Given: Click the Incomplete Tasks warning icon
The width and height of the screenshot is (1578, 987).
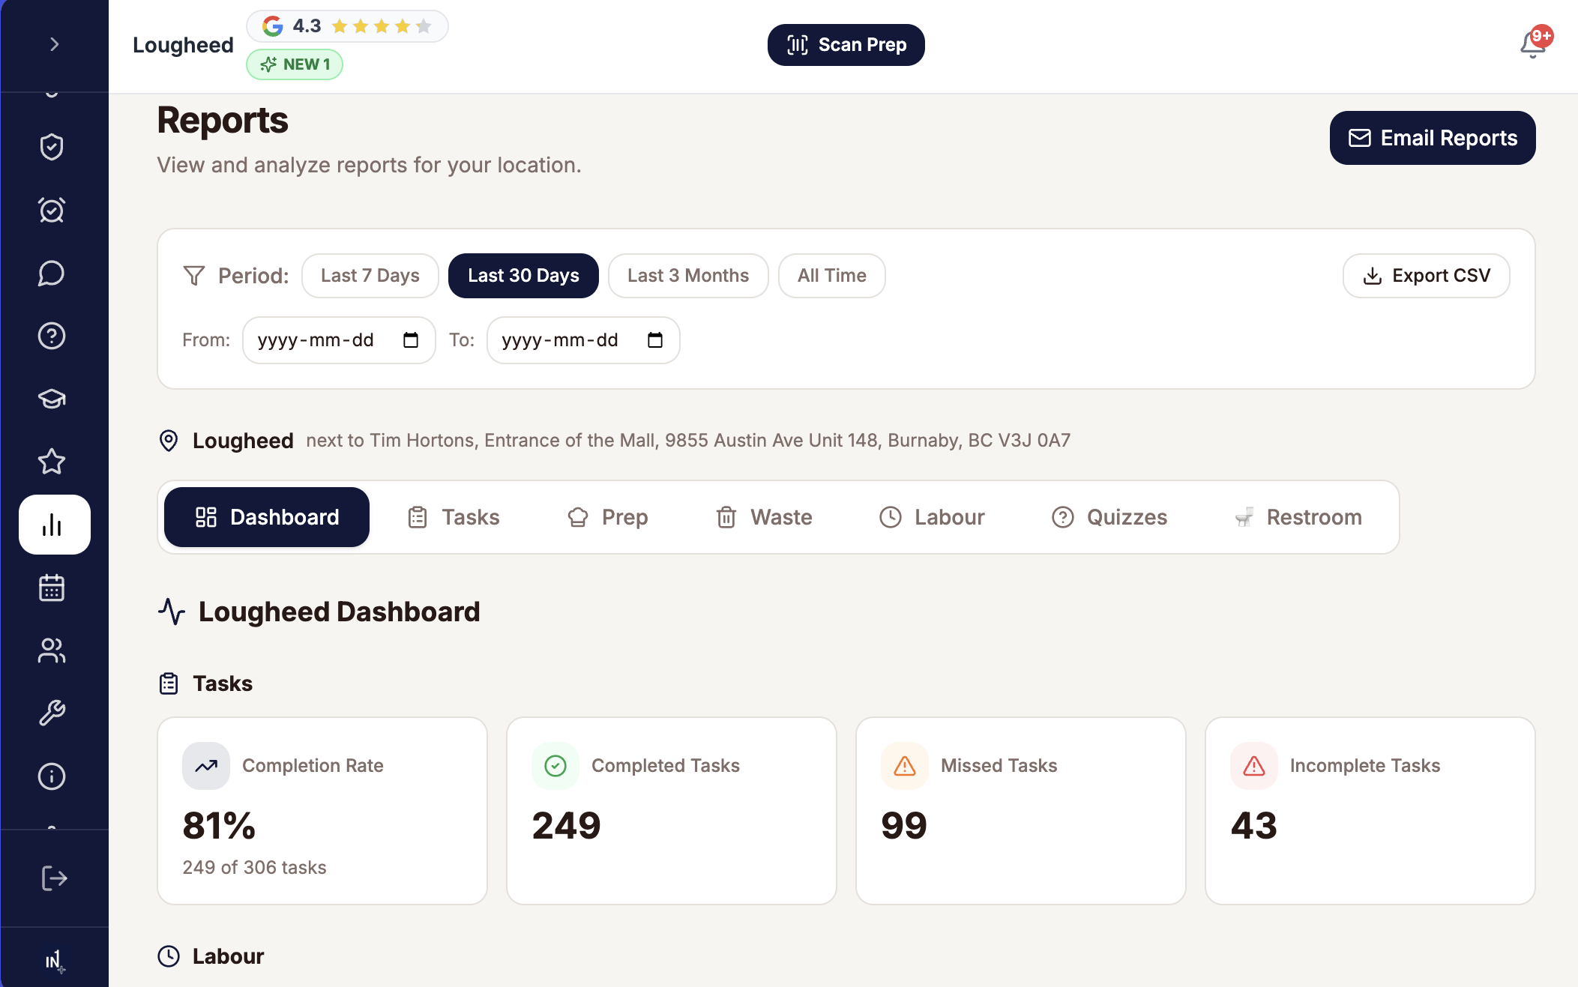Looking at the screenshot, I should pyautogui.click(x=1254, y=766).
